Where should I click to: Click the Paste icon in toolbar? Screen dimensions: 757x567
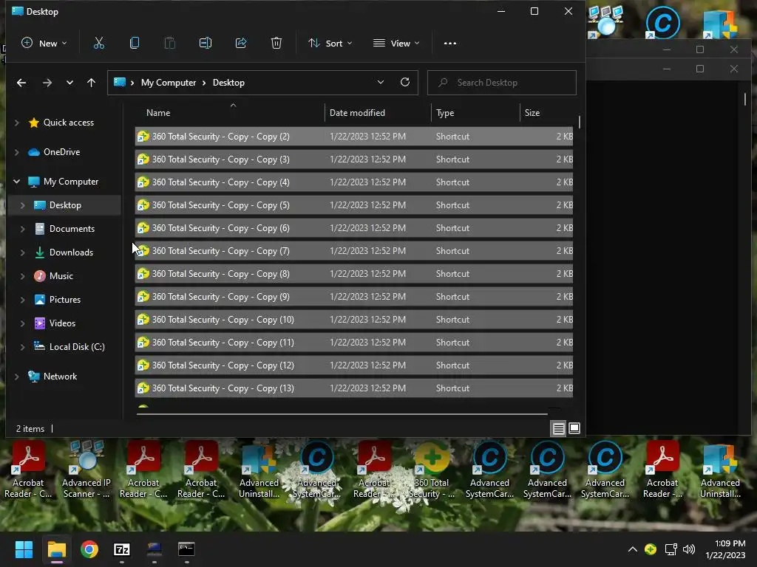tap(170, 44)
